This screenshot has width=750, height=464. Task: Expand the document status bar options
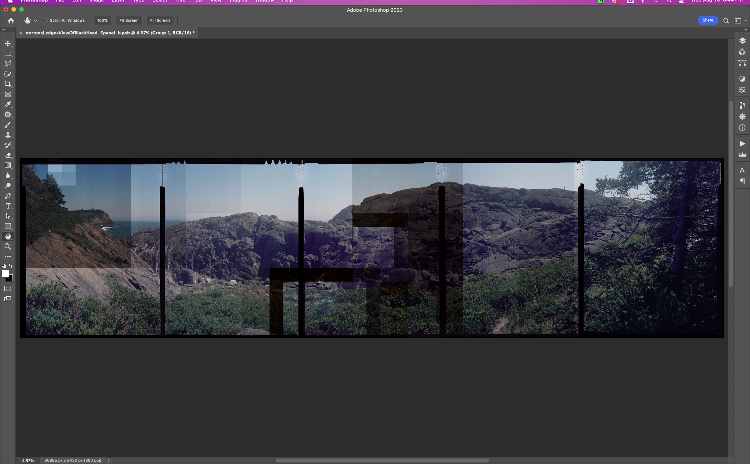click(108, 460)
